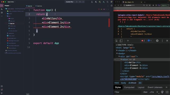Viewport: 170px width, 95px height.
Task: Open Code With Me user icon
Action: (92, 2)
